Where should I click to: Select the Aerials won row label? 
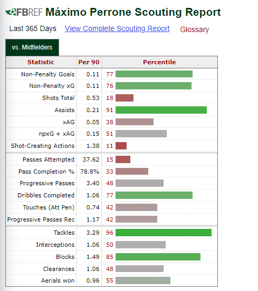(58, 280)
